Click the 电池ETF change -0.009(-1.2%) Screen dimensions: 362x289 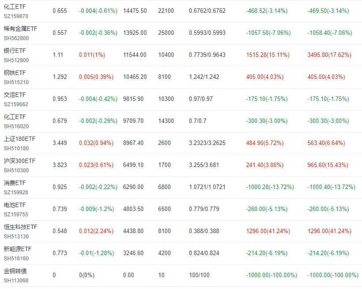(x=96, y=209)
